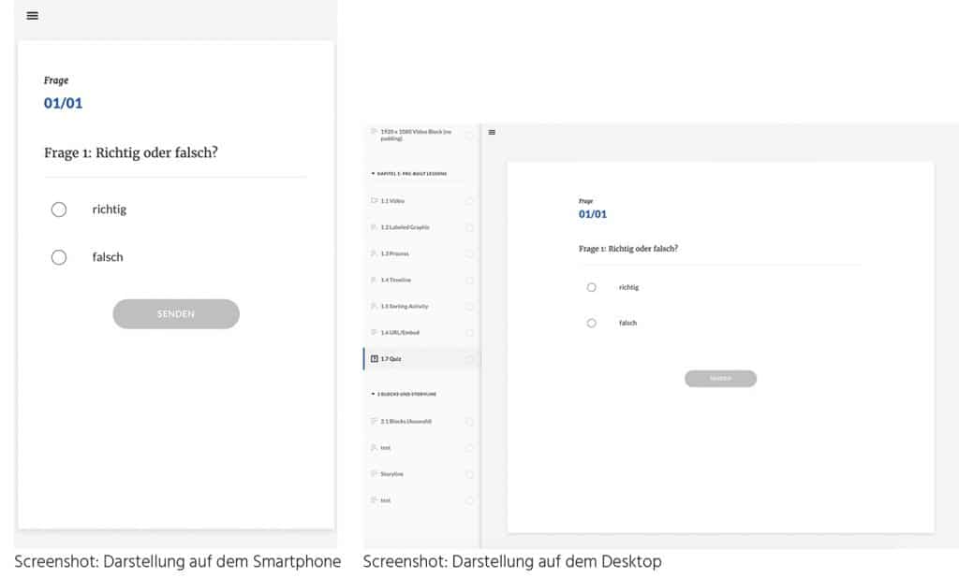The image size is (959, 578).
Task: Select the "richtig" radio button in the smartphone view
Action: point(59,210)
